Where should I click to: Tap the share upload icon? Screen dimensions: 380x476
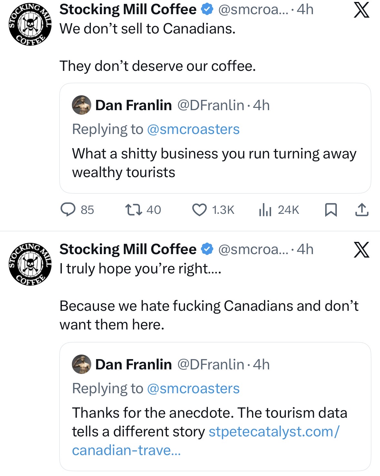point(362,210)
